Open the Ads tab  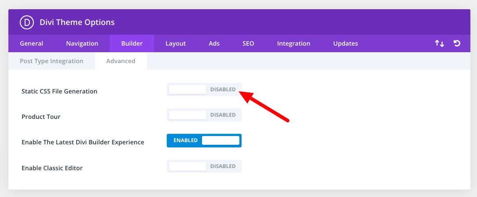click(214, 43)
